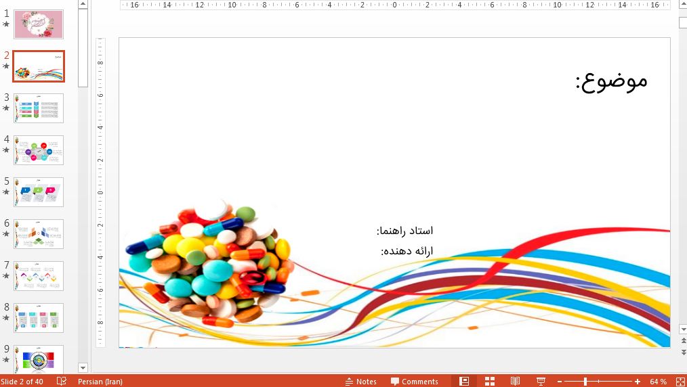Click the موضوع title text box

click(611, 81)
